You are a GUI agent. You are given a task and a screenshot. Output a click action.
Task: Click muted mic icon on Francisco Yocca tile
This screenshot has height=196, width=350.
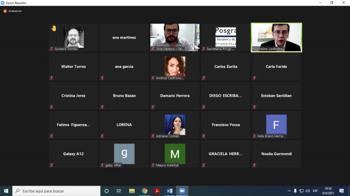tap(204, 136)
